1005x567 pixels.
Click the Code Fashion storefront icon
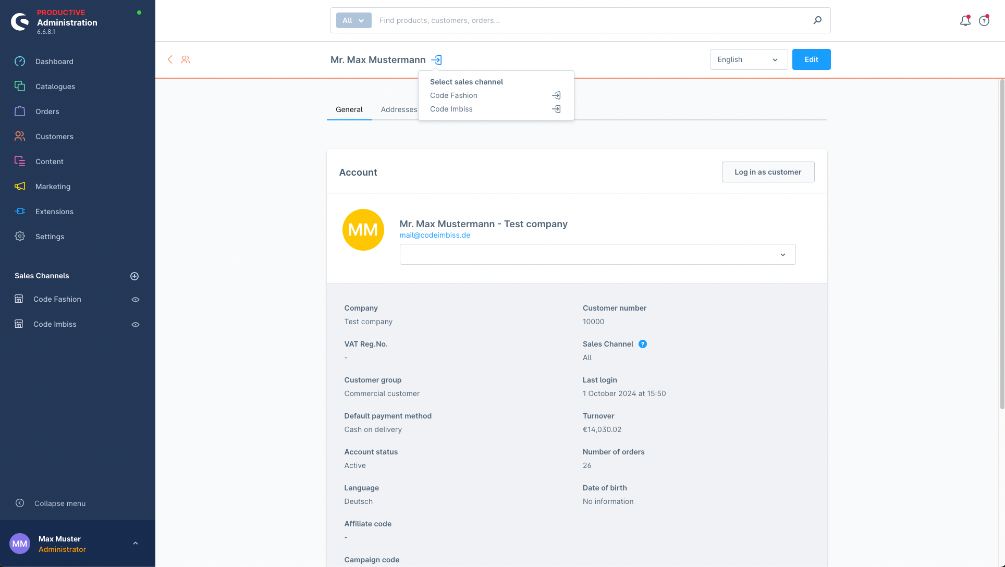tap(19, 299)
